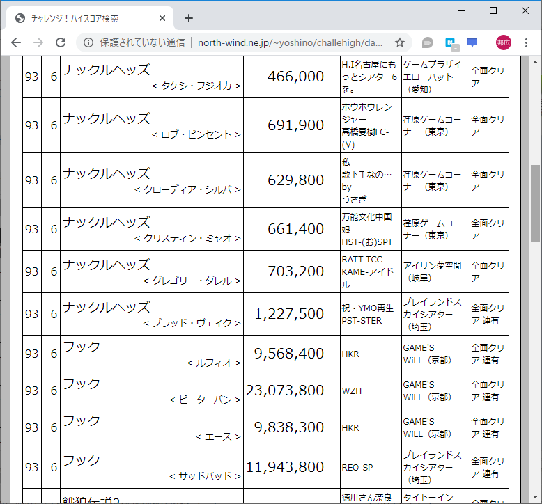Click player name 祝・YMO再生 PST-STER

click(x=367, y=315)
